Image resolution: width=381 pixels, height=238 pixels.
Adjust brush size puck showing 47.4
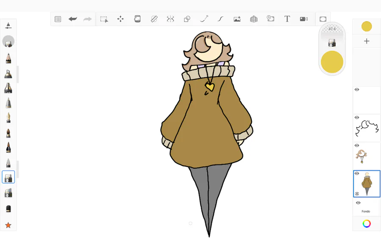pyautogui.click(x=332, y=29)
